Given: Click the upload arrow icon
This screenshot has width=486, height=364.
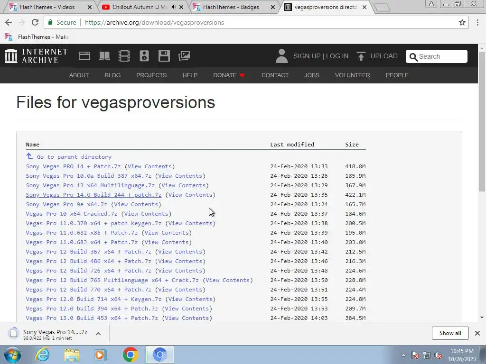Looking at the screenshot, I should point(361,56).
